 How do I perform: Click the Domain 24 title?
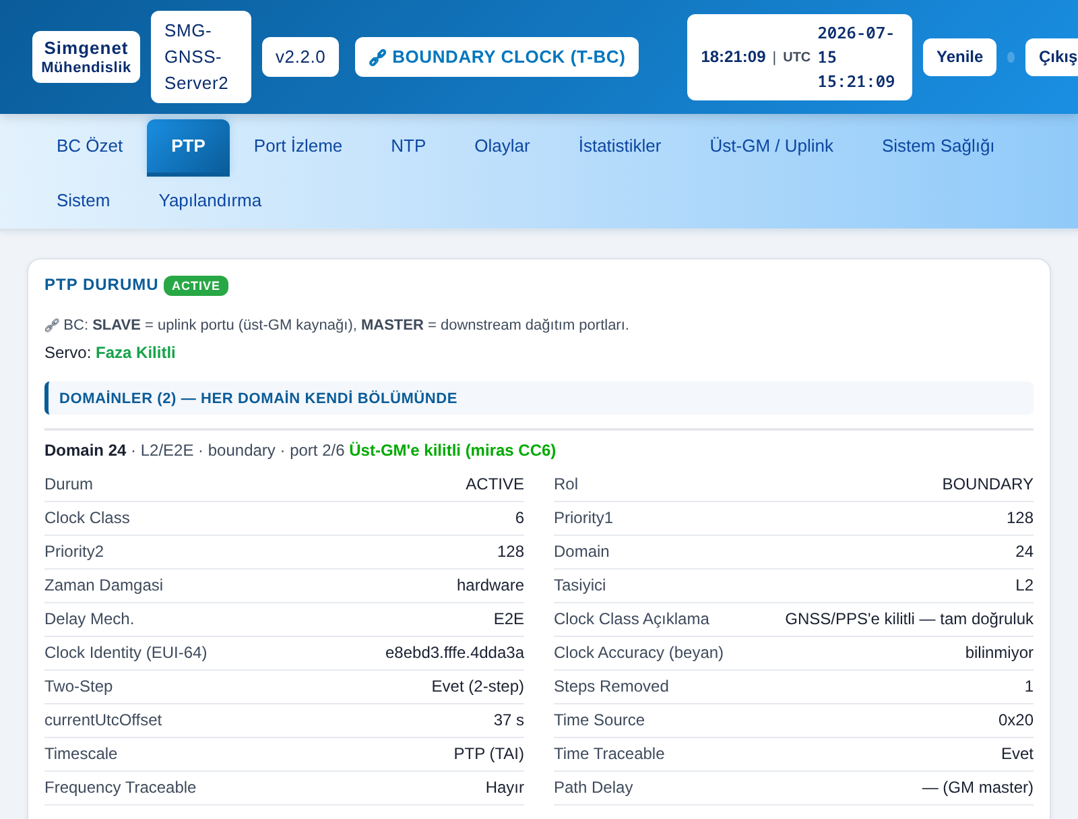(x=85, y=450)
